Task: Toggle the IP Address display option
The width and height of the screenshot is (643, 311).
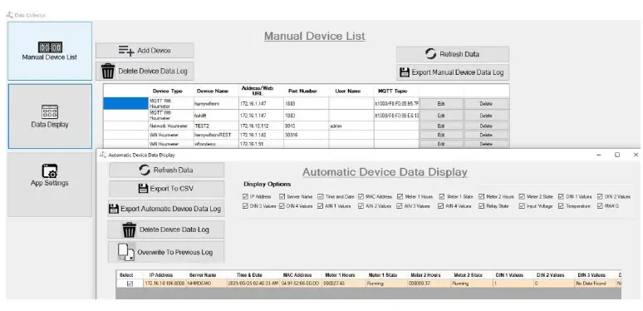Action: coord(245,196)
